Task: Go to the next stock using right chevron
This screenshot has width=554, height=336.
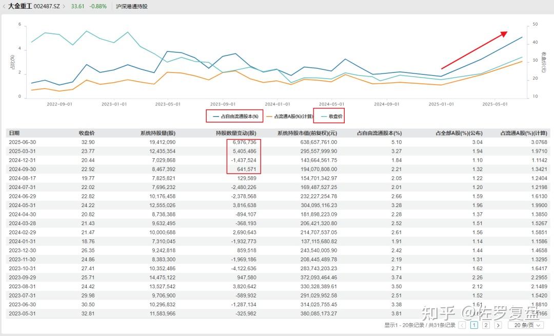Action: 64,7
